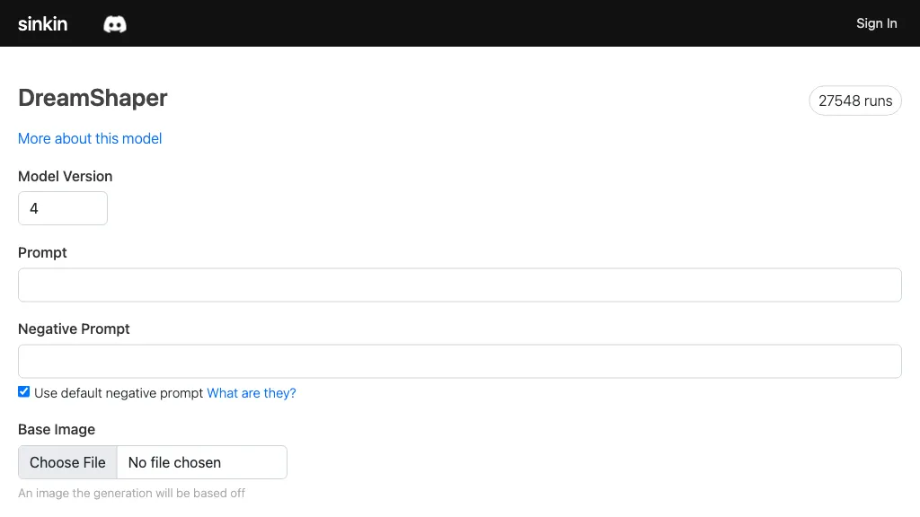This screenshot has height=517, width=920.
Task: Follow the 'More about this model' link
Action: pyautogui.click(x=90, y=138)
